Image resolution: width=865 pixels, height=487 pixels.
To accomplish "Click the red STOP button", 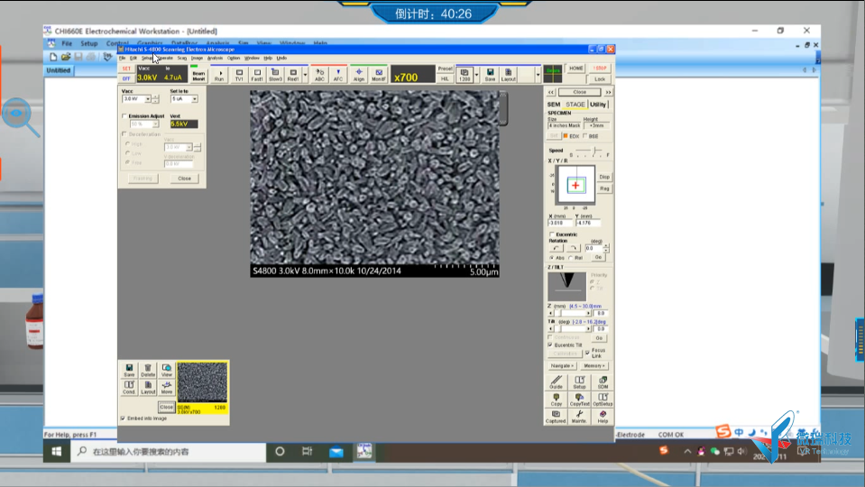I will click(x=600, y=69).
